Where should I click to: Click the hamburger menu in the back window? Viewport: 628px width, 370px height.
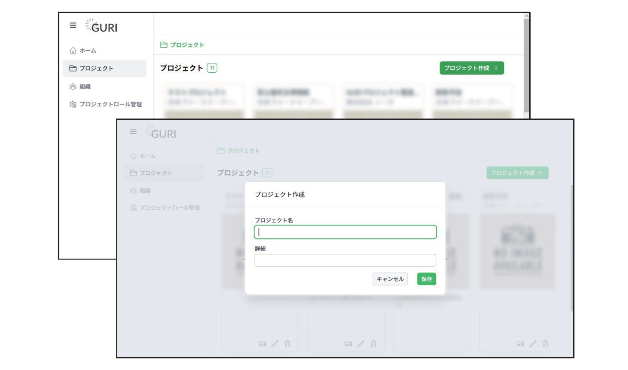tap(73, 25)
